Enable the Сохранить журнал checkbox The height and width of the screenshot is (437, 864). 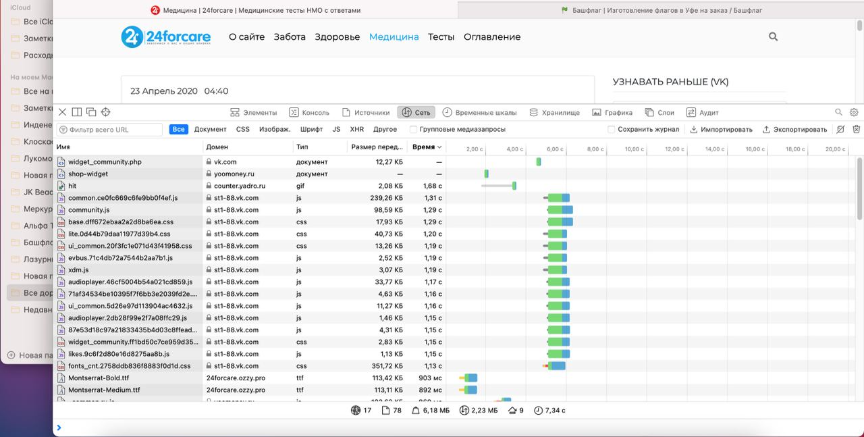pyautogui.click(x=611, y=130)
